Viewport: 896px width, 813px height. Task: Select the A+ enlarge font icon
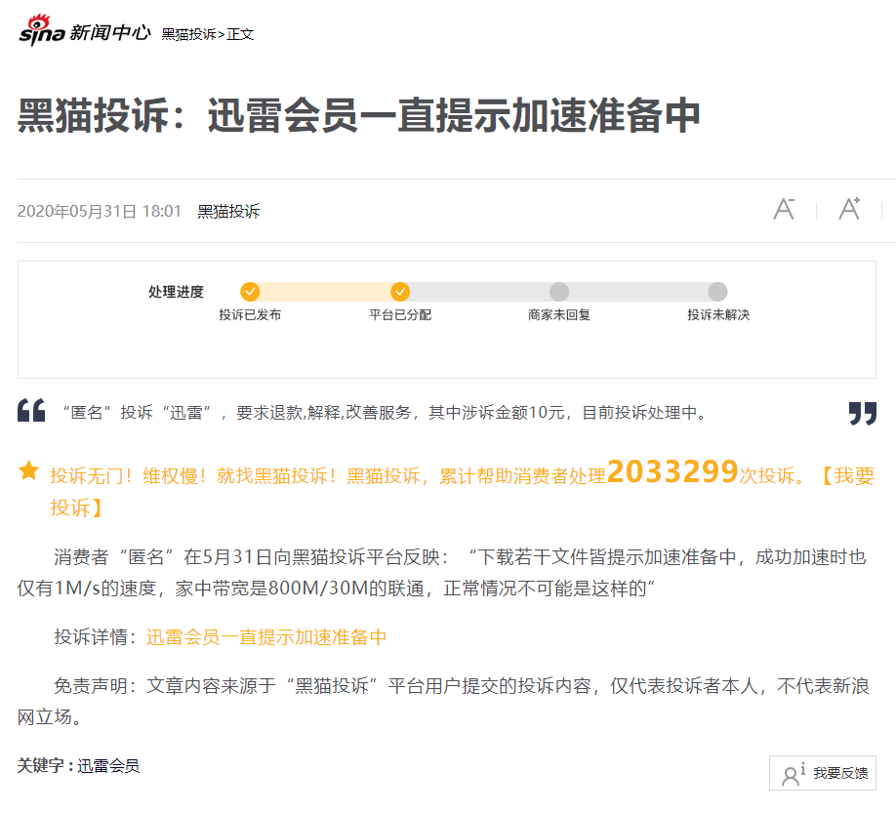click(x=848, y=207)
